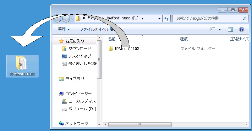Minimize the Explorer window
The width and height of the screenshot is (252, 131).
pyautogui.click(x=222, y=10)
